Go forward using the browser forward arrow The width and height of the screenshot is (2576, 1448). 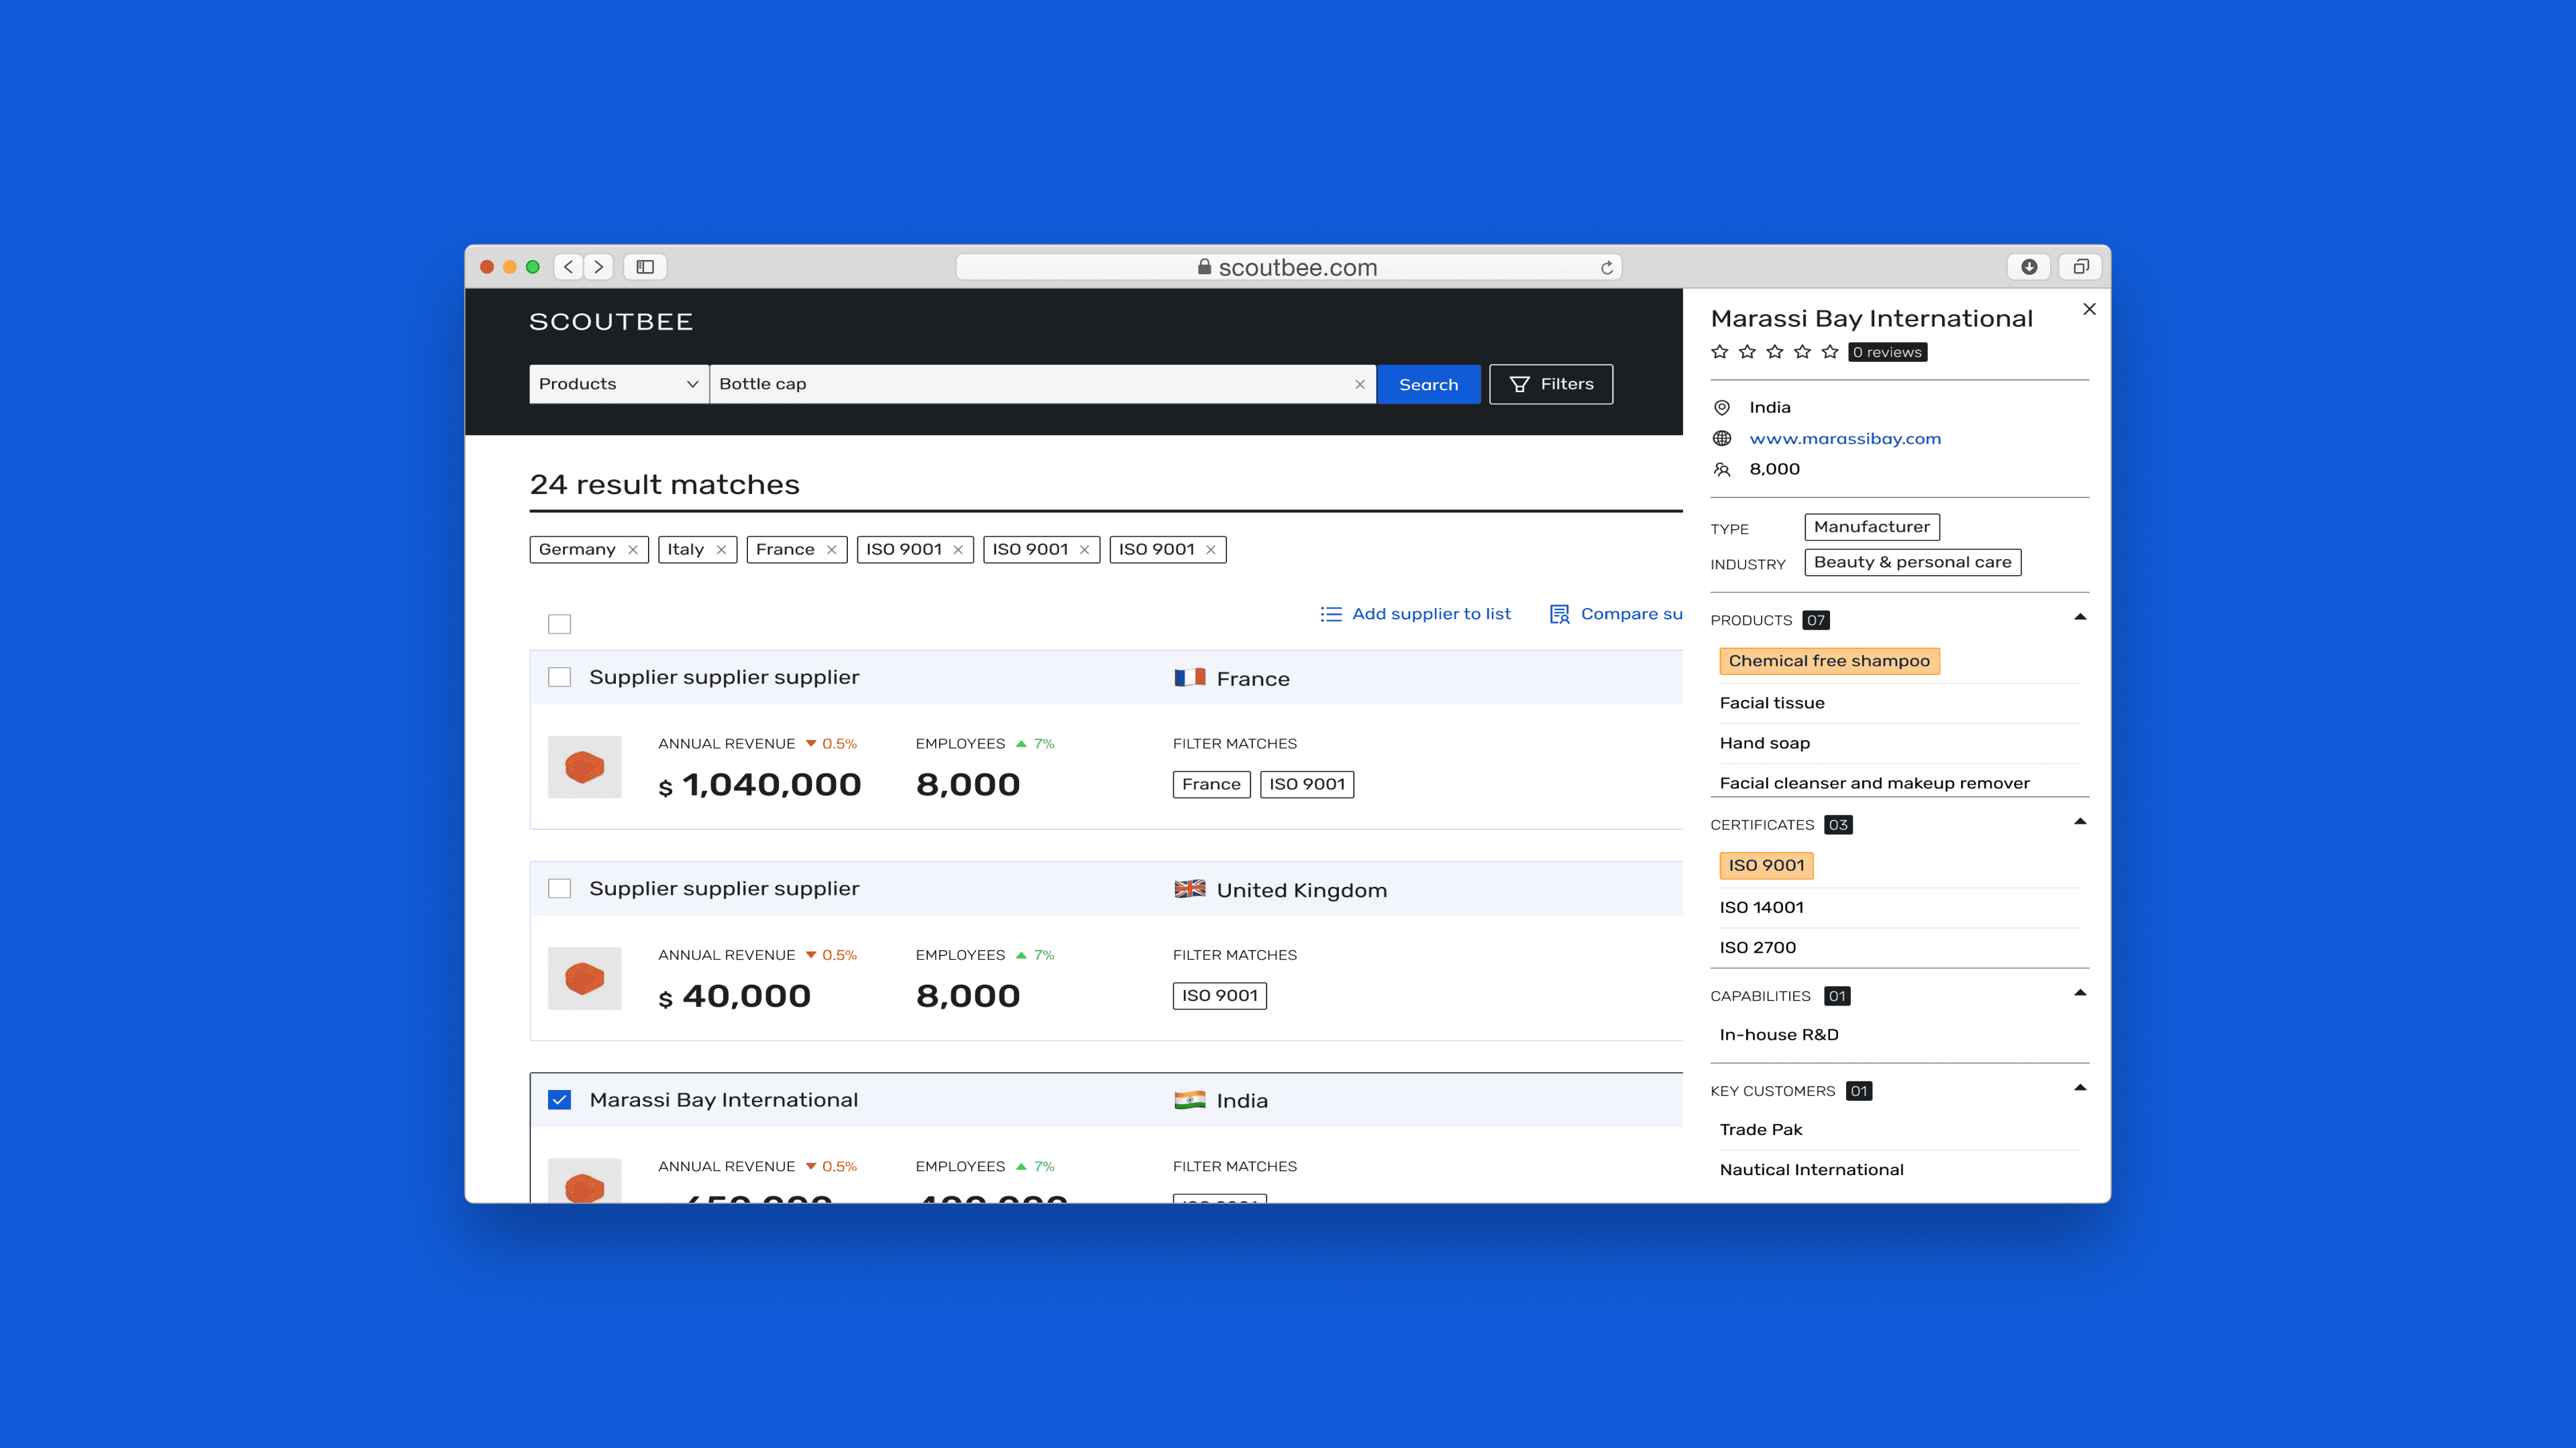tap(599, 267)
